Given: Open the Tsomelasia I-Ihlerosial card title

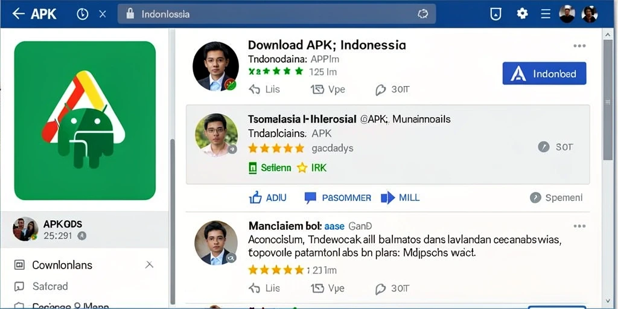Looking at the screenshot, I should tap(302, 119).
